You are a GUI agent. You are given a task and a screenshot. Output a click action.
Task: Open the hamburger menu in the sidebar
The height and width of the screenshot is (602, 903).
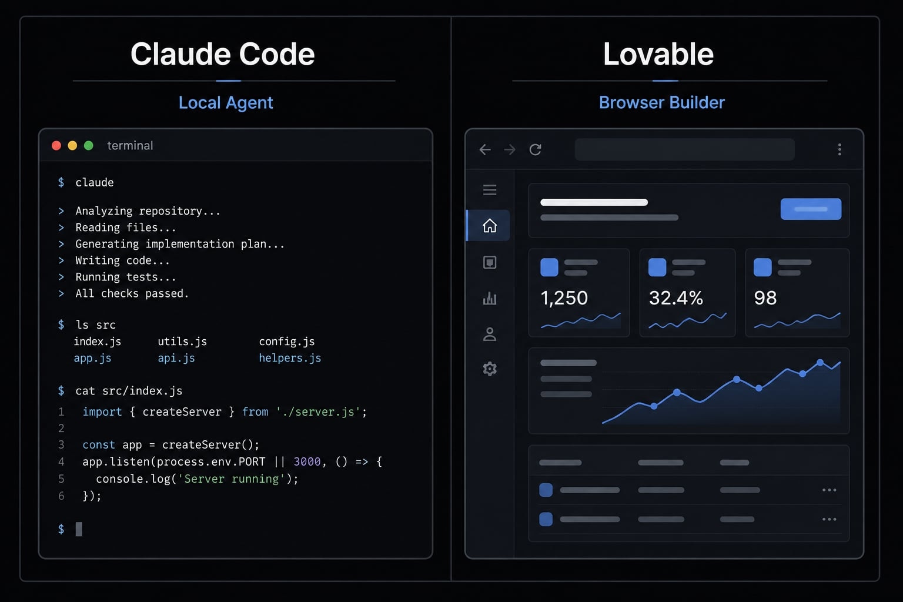[490, 190]
